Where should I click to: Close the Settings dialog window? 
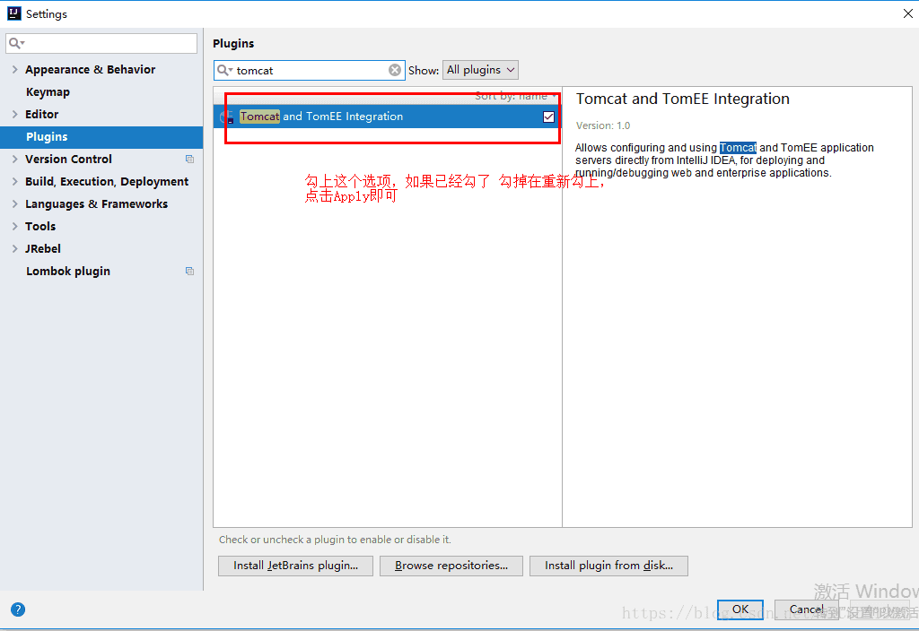click(908, 13)
